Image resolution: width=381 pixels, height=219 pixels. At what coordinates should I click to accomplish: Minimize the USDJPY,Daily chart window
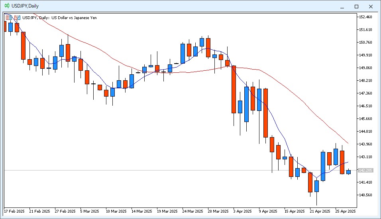[x=342, y=6]
